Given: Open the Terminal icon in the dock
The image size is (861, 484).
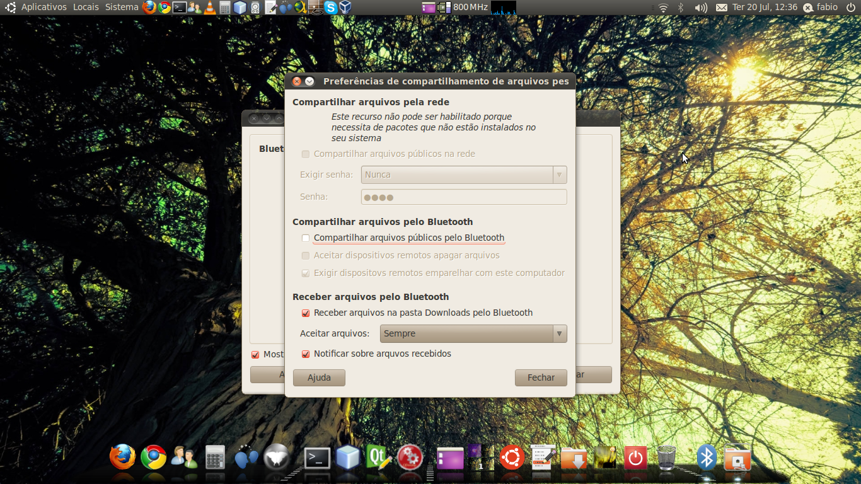Looking at the screenshot, I should tap(317, 458).
